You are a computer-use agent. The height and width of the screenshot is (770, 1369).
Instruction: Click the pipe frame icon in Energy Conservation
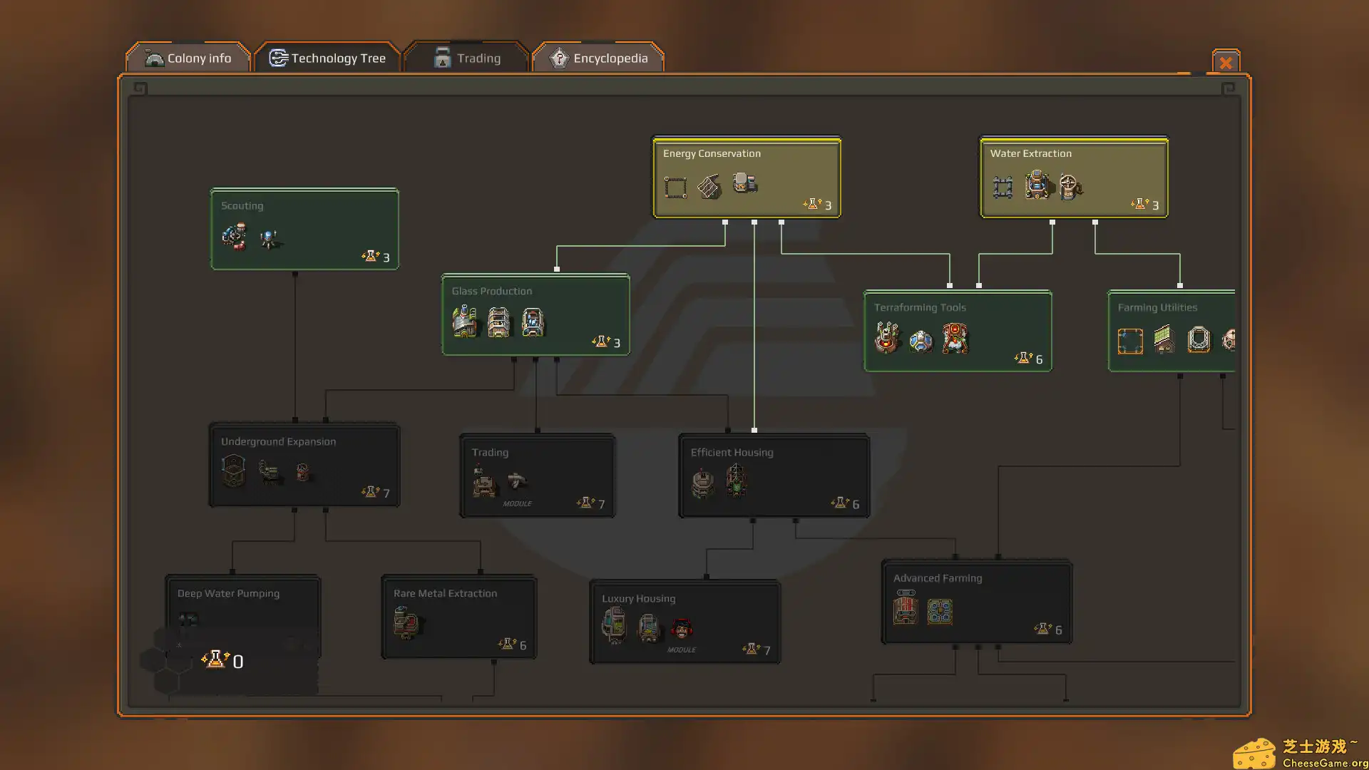tap(675, 187)
